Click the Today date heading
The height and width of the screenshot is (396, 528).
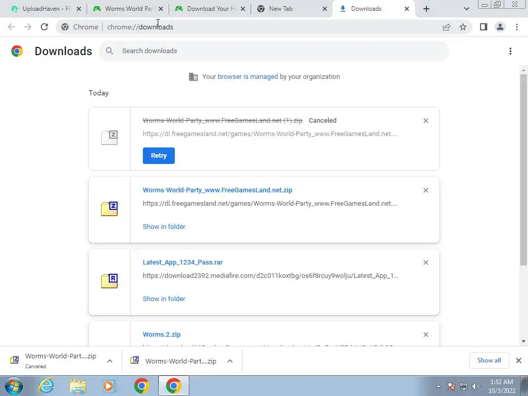(98, 93)
